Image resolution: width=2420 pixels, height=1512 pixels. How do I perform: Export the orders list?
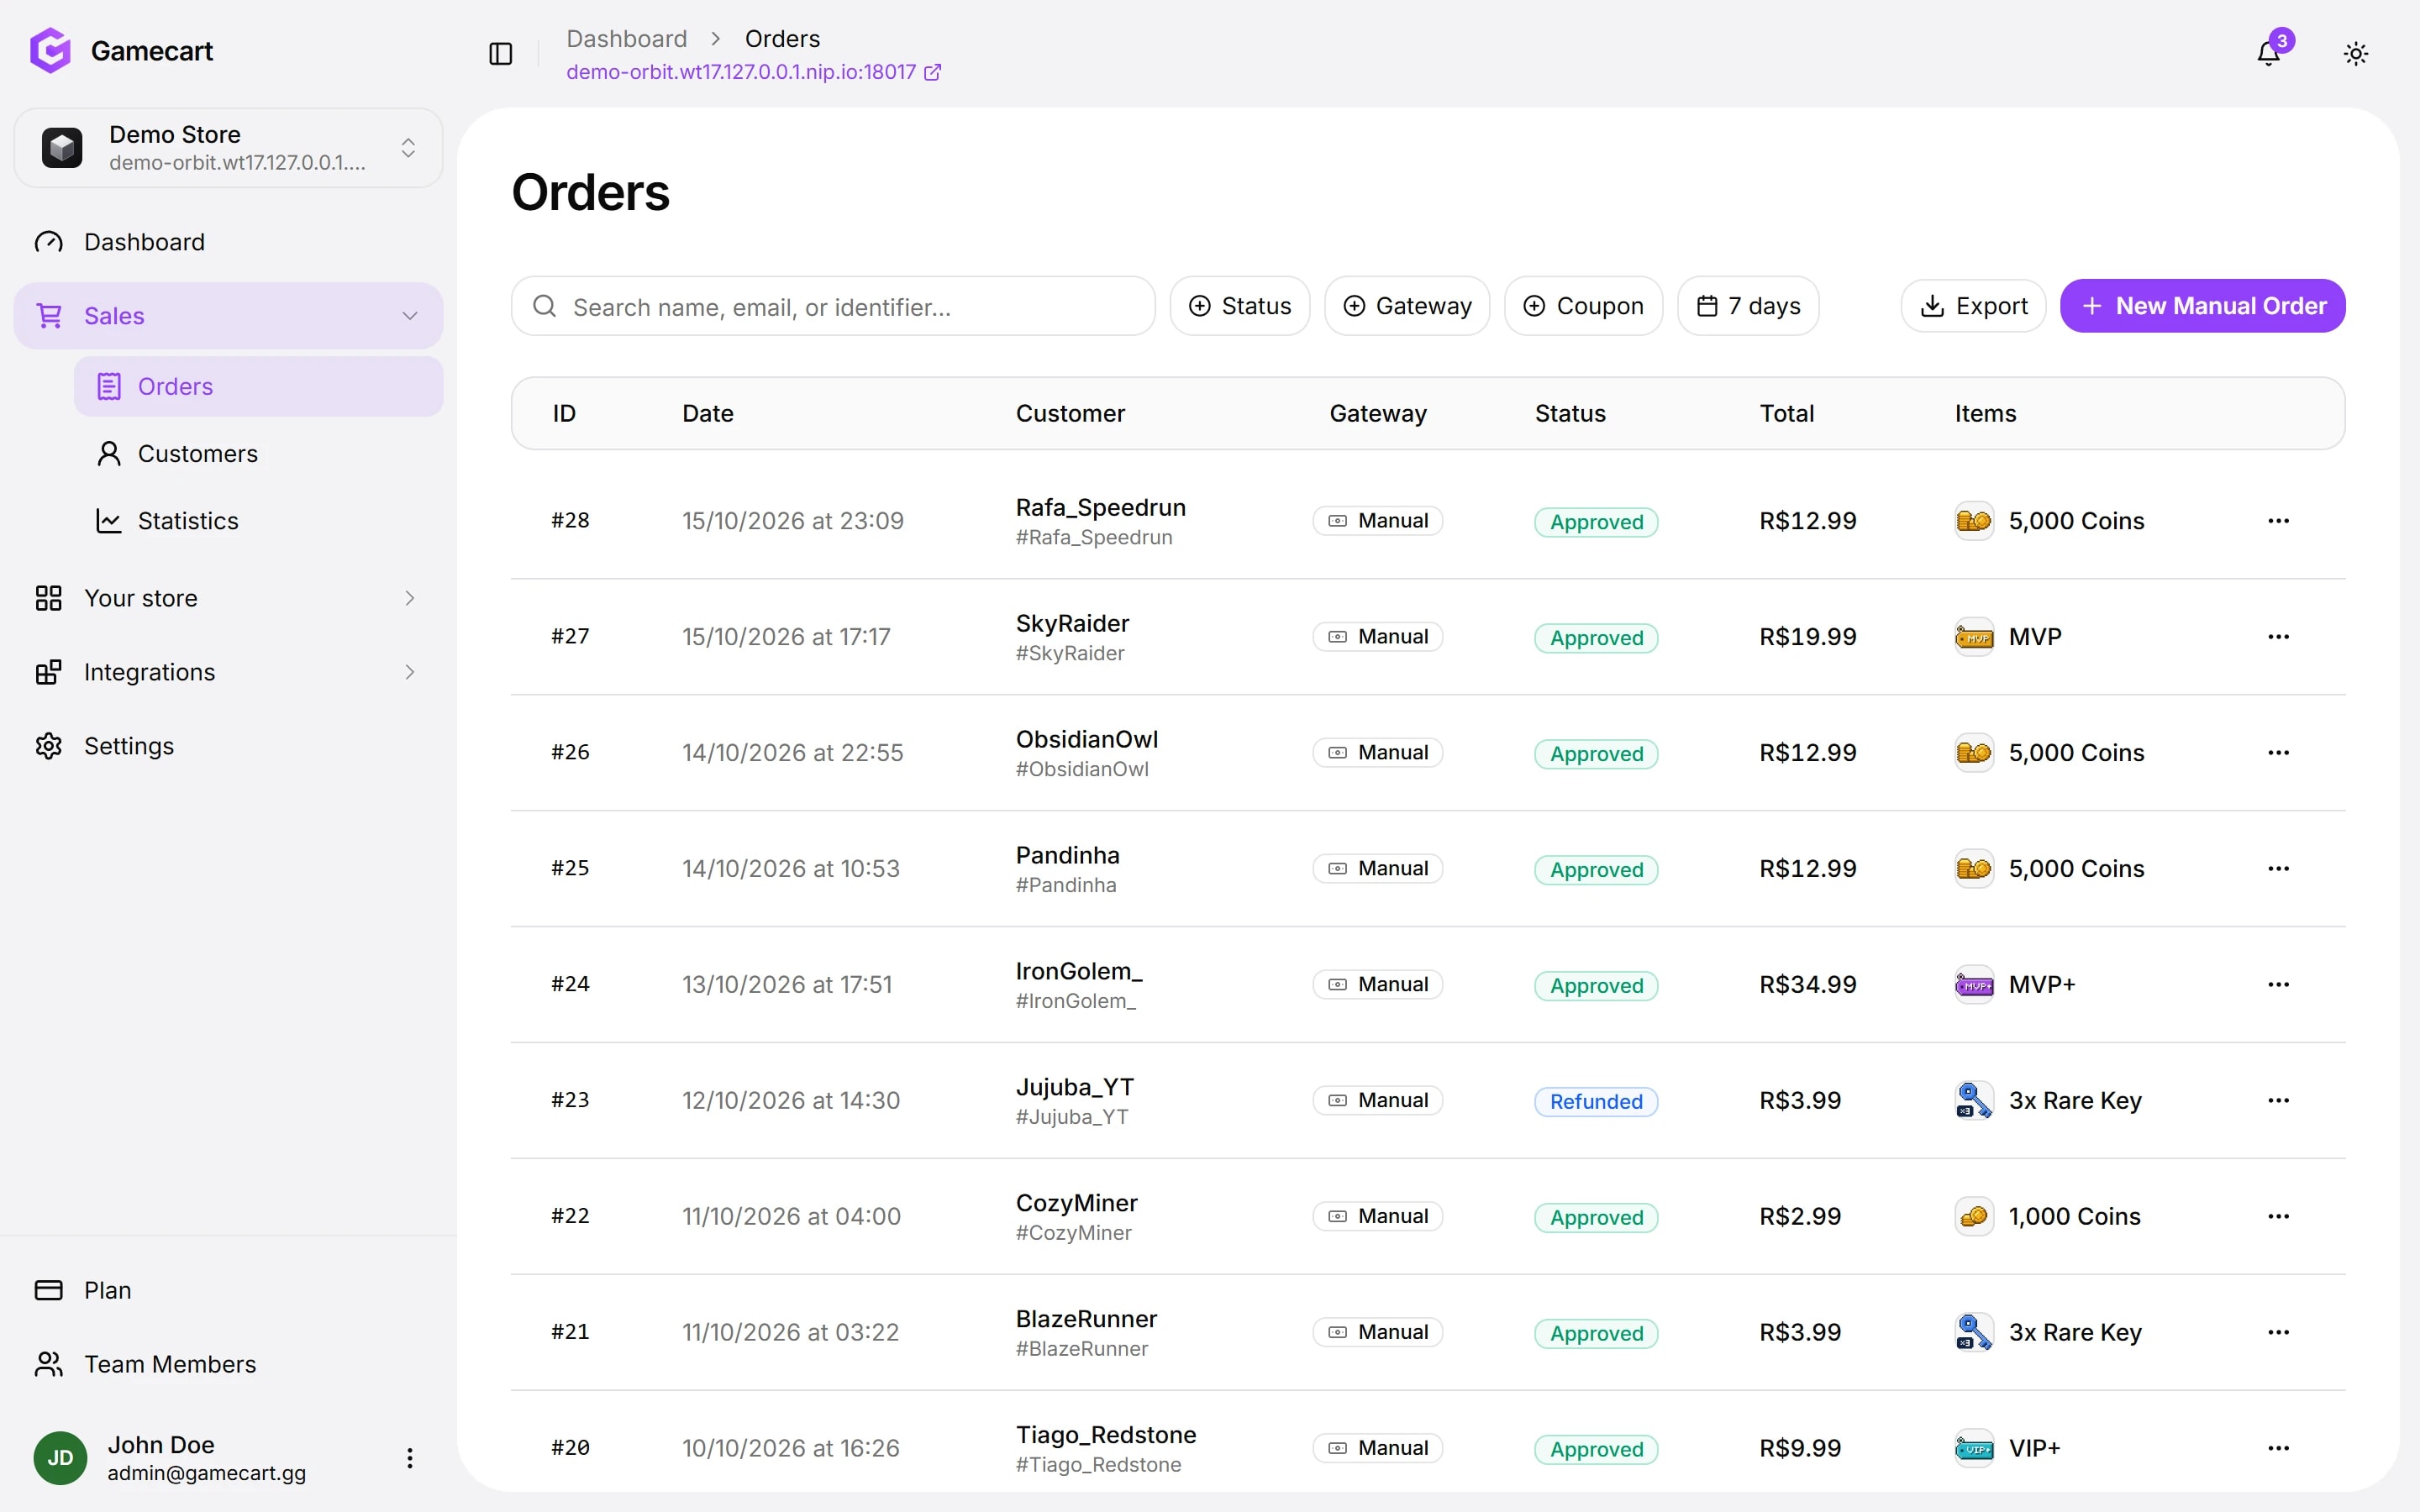pyautogui.click(x=1972, y=306)
